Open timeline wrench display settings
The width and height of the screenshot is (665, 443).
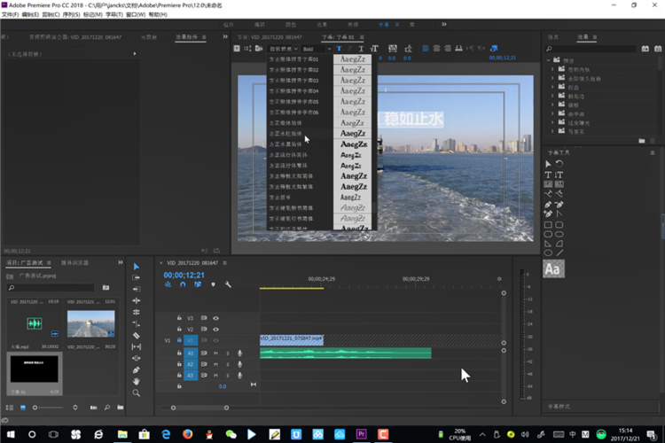(x=228, y=284)
